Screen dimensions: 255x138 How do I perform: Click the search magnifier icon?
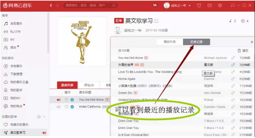[x=114, y=5]
